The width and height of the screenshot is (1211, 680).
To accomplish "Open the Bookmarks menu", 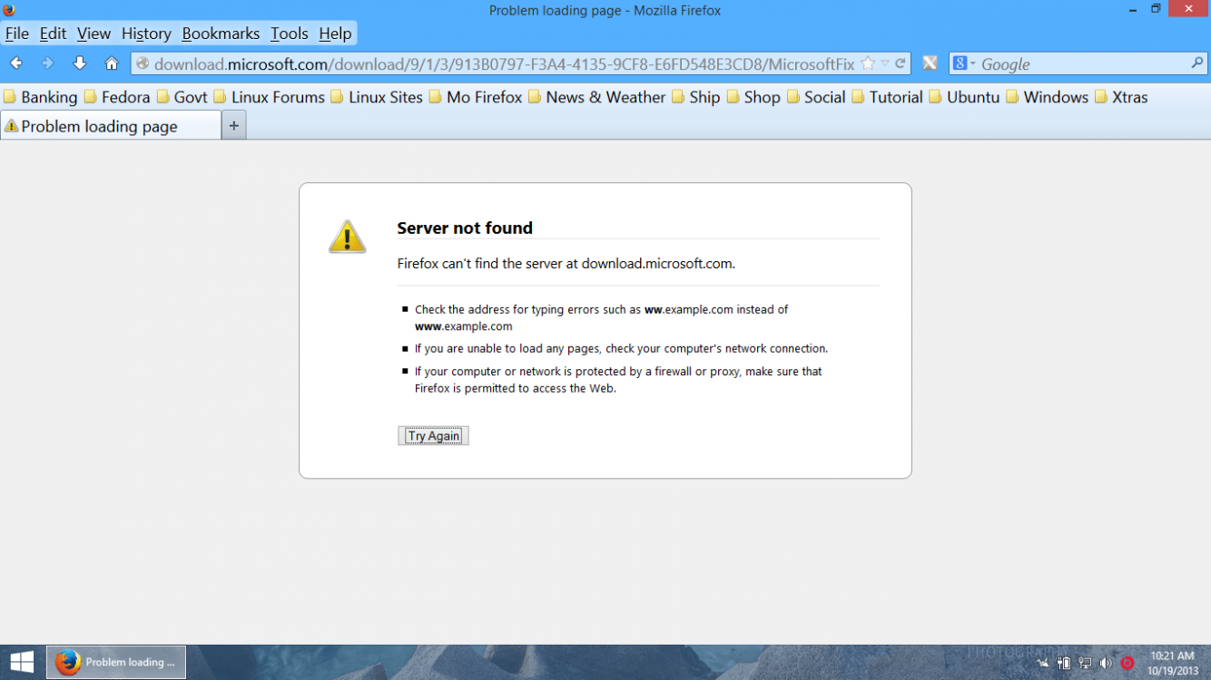I will (221, 34).
